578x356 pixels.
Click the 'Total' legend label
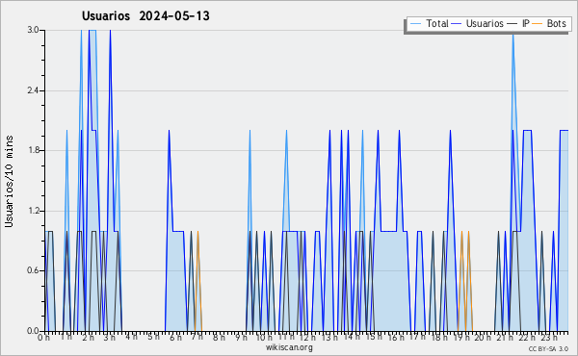pos(437,23)
